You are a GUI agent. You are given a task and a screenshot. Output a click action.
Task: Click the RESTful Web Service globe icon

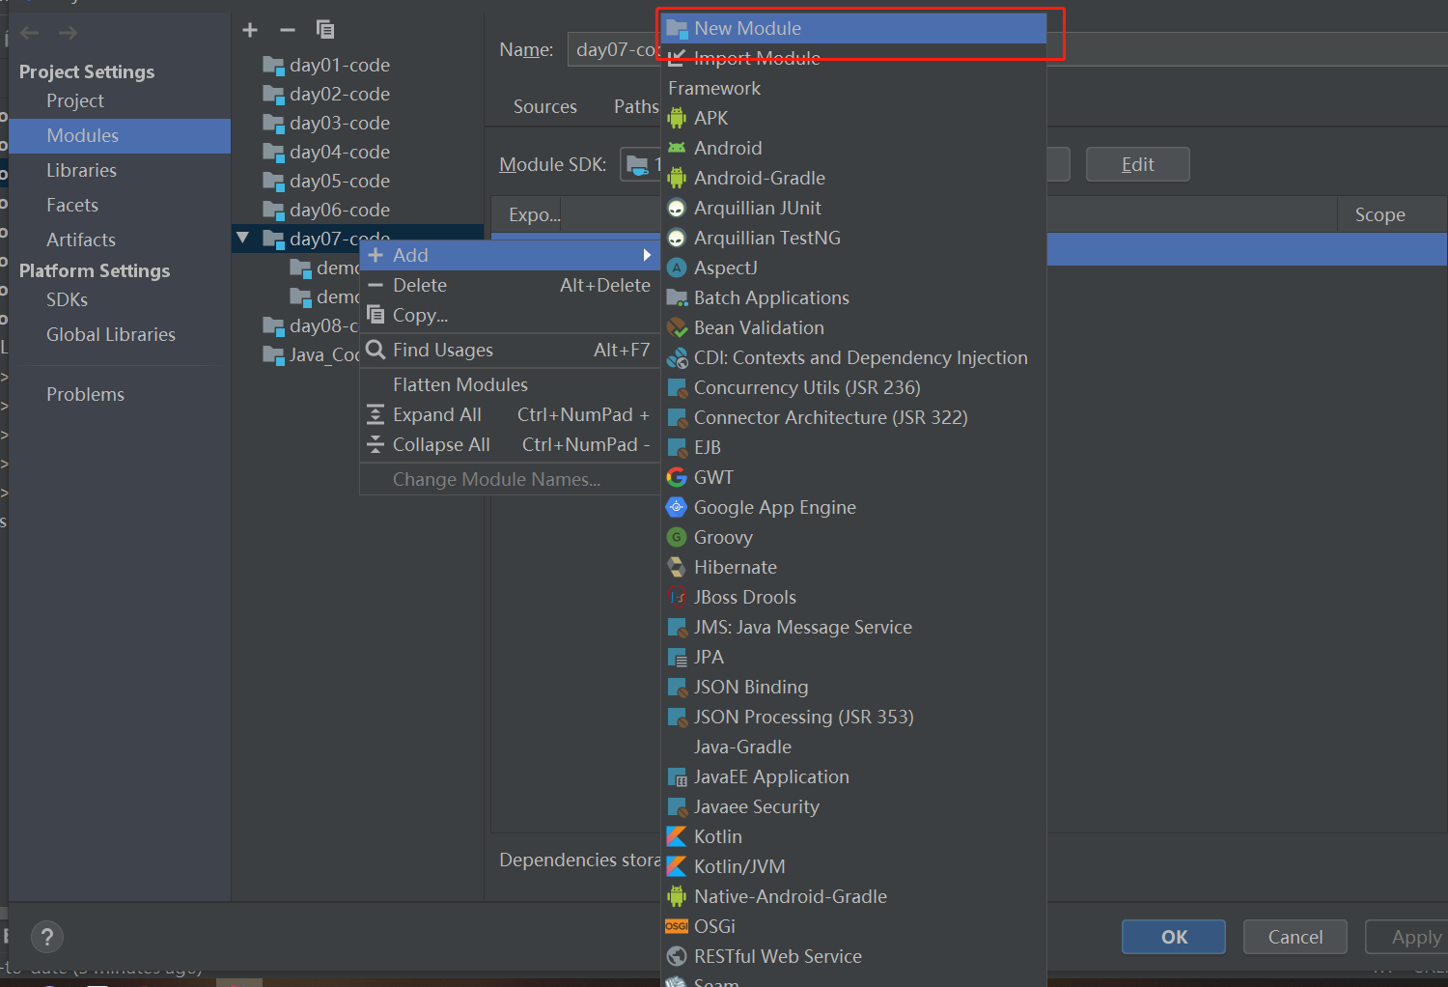click(x=677, y=956)
